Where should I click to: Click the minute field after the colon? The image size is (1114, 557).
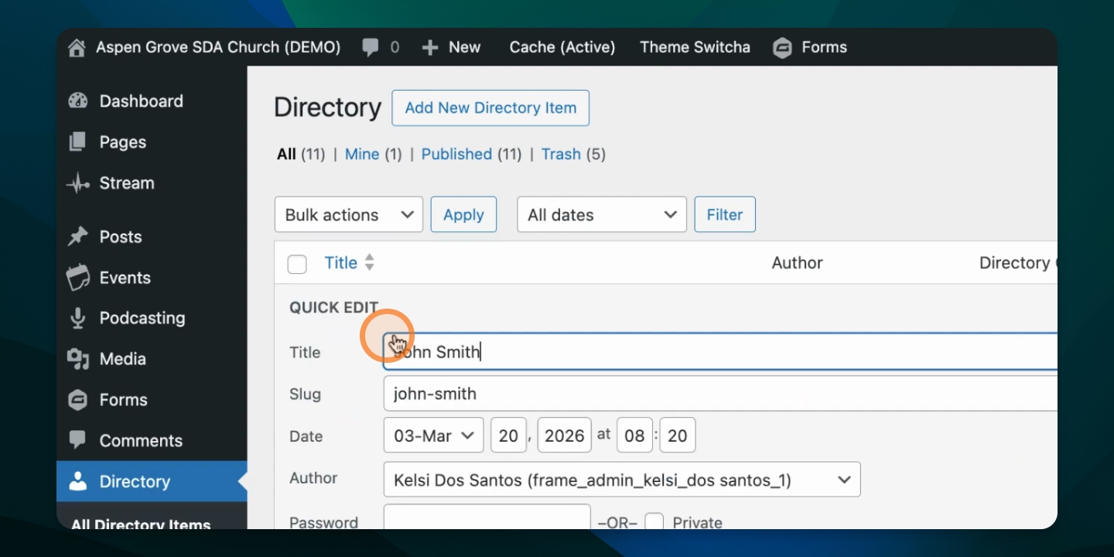(x=678, y=436)
